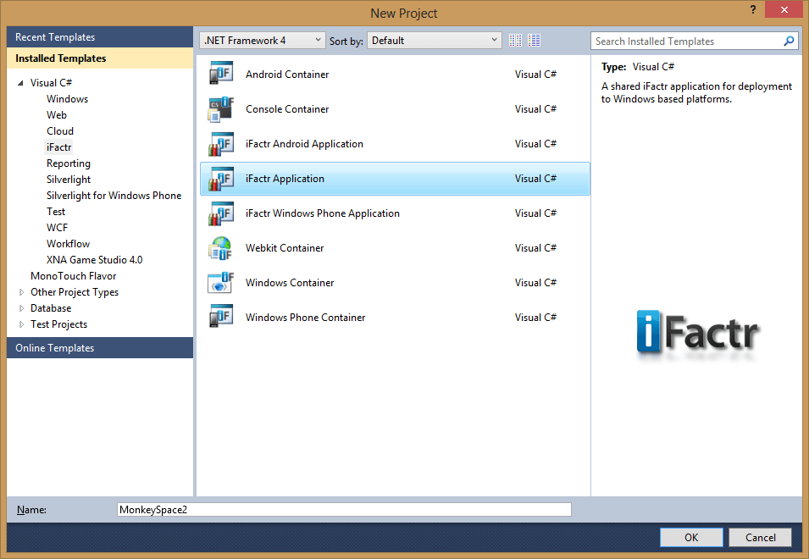
Task: Click the Android Container template icon
Action: pyautogui.click(x=221, y=73)
